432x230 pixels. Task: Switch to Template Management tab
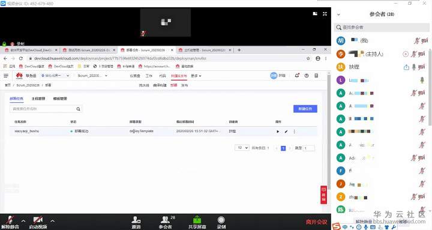pyautogui.click(x=60, y=98)
